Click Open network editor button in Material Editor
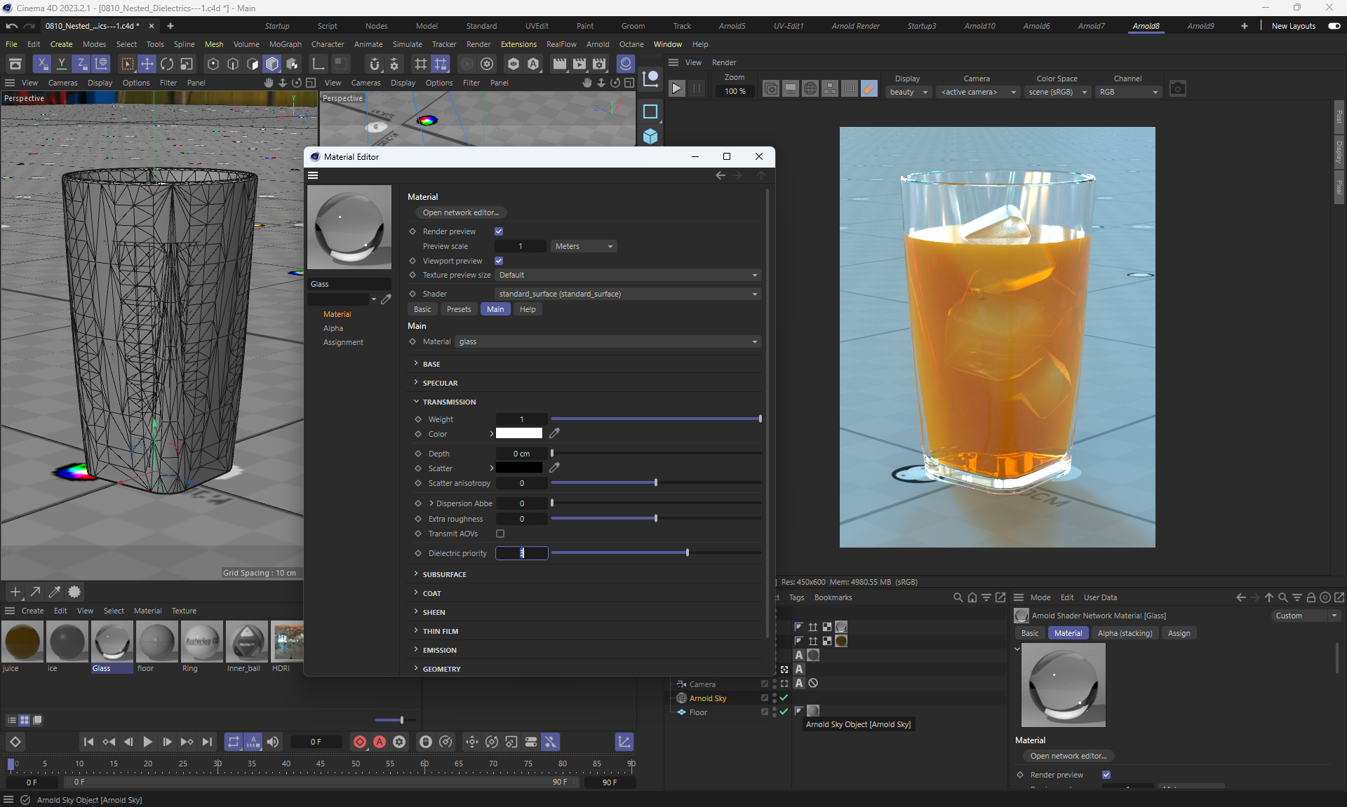 (x=461, y=212)
